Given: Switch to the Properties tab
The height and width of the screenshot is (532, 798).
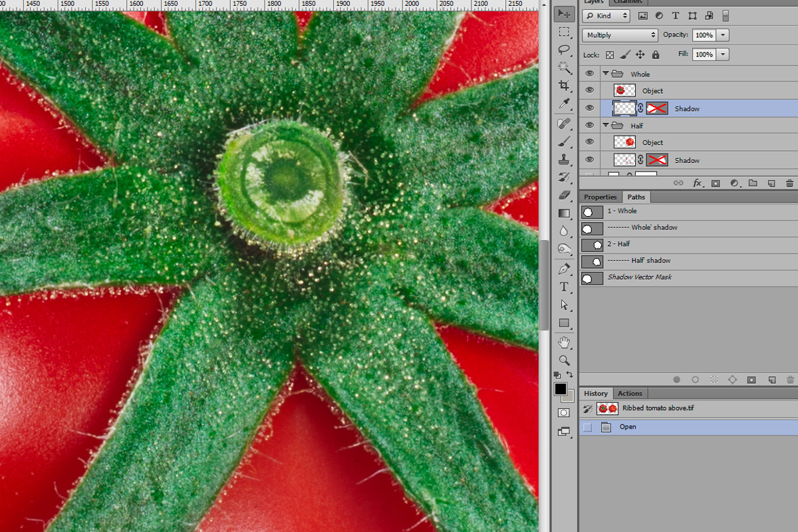Looking at the screenshot, I should click(x=600, y=197).
